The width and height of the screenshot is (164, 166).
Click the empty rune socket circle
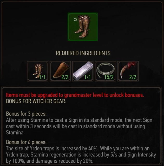point(75,20)
